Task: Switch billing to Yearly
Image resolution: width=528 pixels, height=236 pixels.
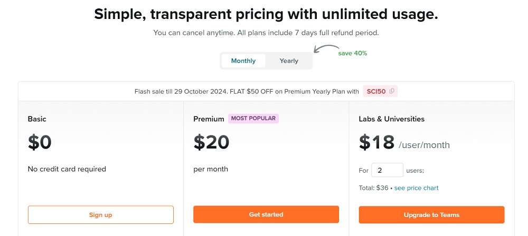Action: coord(289,61)
